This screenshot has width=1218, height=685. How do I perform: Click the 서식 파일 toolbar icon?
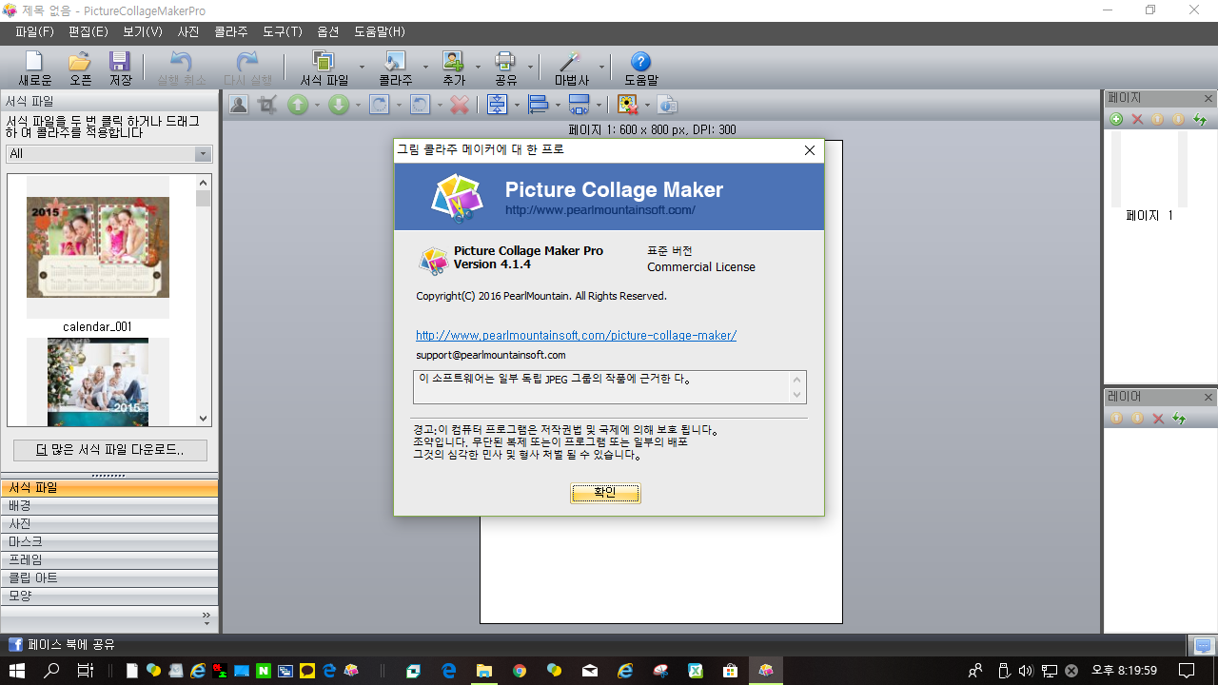coord(324,63)
